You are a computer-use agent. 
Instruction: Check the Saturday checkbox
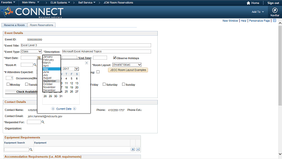coord(104,84)
